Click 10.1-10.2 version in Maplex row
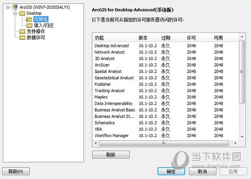 point(148,97)
